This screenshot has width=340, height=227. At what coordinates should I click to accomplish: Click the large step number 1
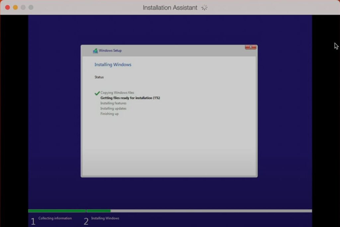pos(33,221)
